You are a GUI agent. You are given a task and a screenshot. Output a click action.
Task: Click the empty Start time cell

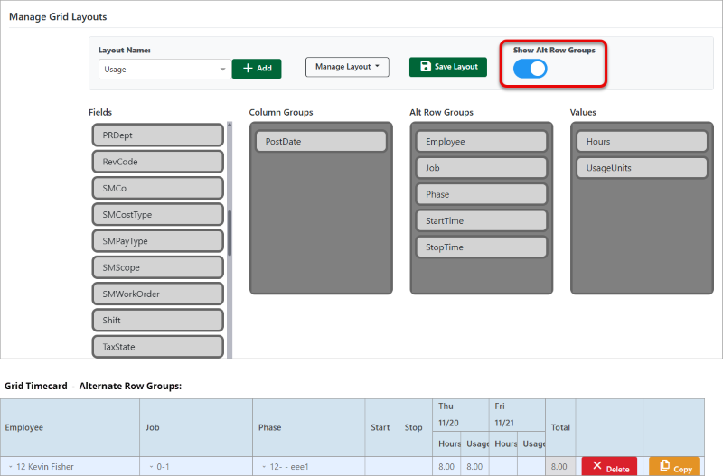click(381, 466)
